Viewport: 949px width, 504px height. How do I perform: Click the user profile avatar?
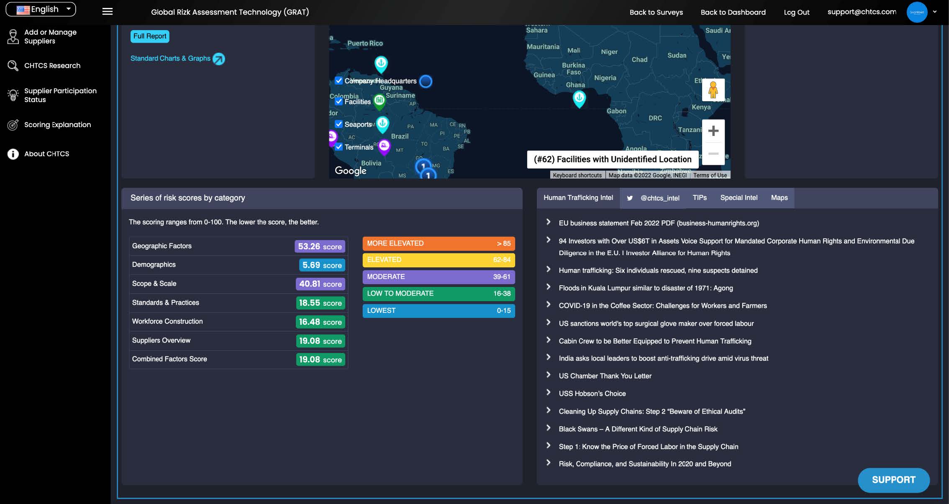coord(917,12)
